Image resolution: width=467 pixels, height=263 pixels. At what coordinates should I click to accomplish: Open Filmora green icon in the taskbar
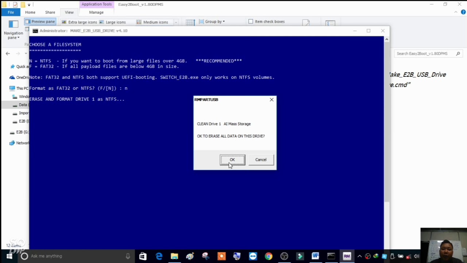[300, 256]
